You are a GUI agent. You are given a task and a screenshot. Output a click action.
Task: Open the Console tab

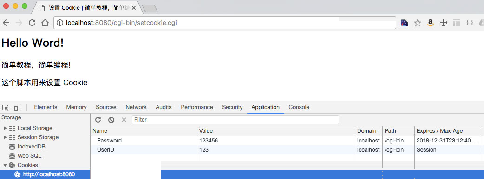(x=299, y=107)
